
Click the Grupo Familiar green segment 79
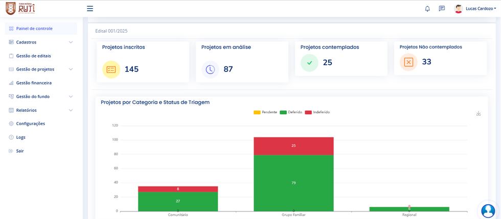[x=293, y=183]
